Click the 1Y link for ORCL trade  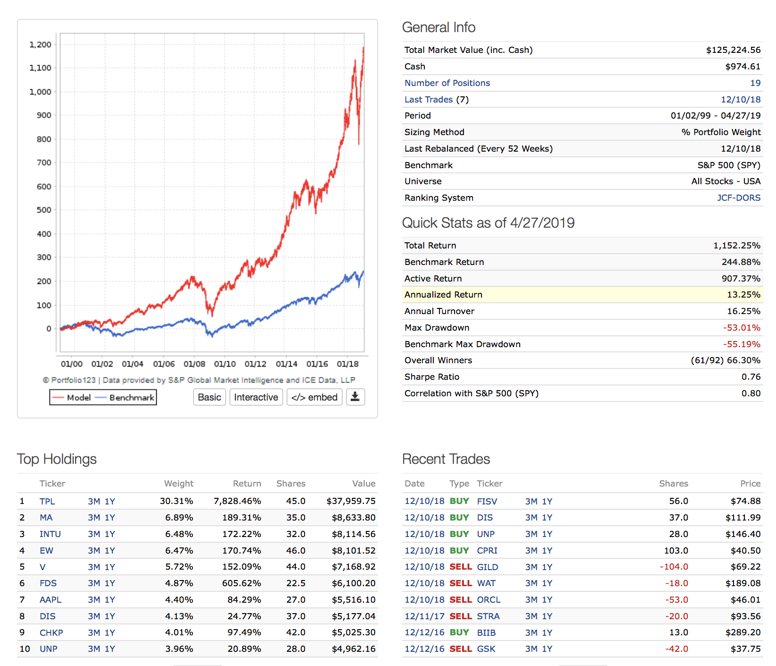click(547, 600)
